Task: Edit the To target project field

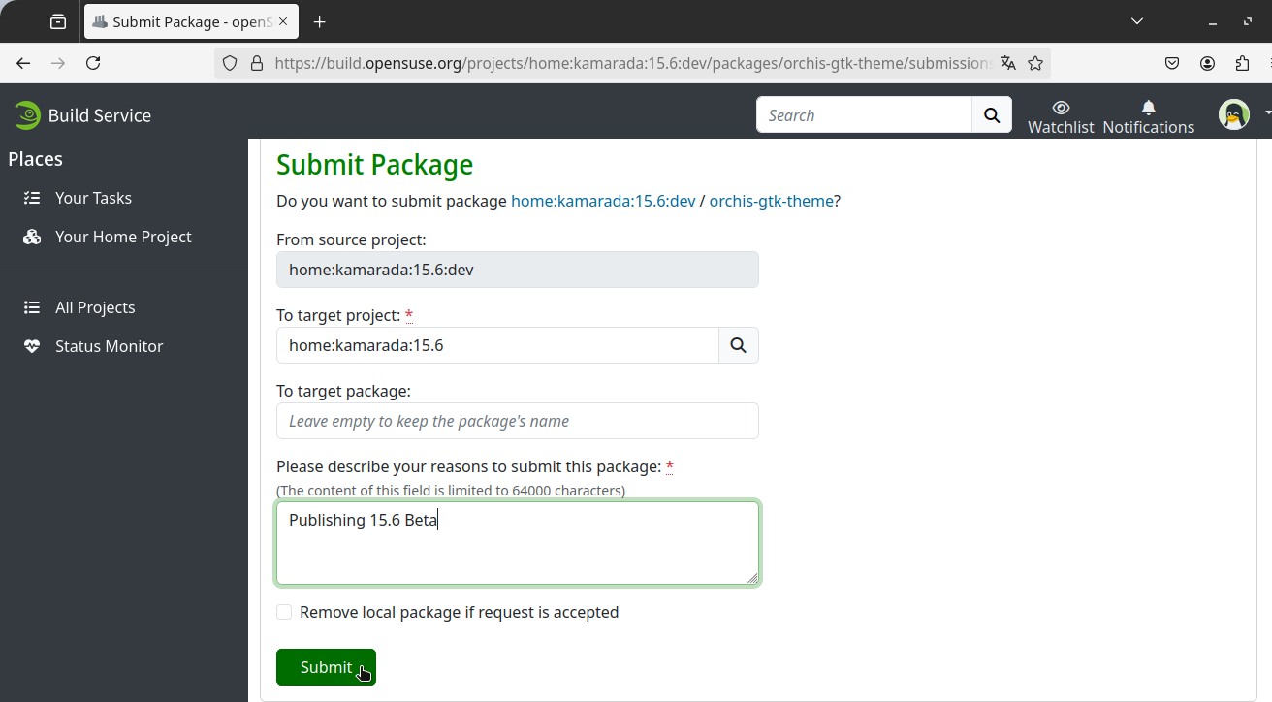Action: (497, 345)
